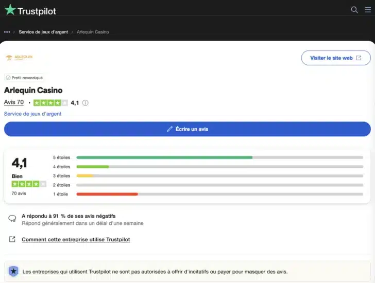375x283 pixels.
Task: Click the '70 avis' text in summary
Action: 19,193
